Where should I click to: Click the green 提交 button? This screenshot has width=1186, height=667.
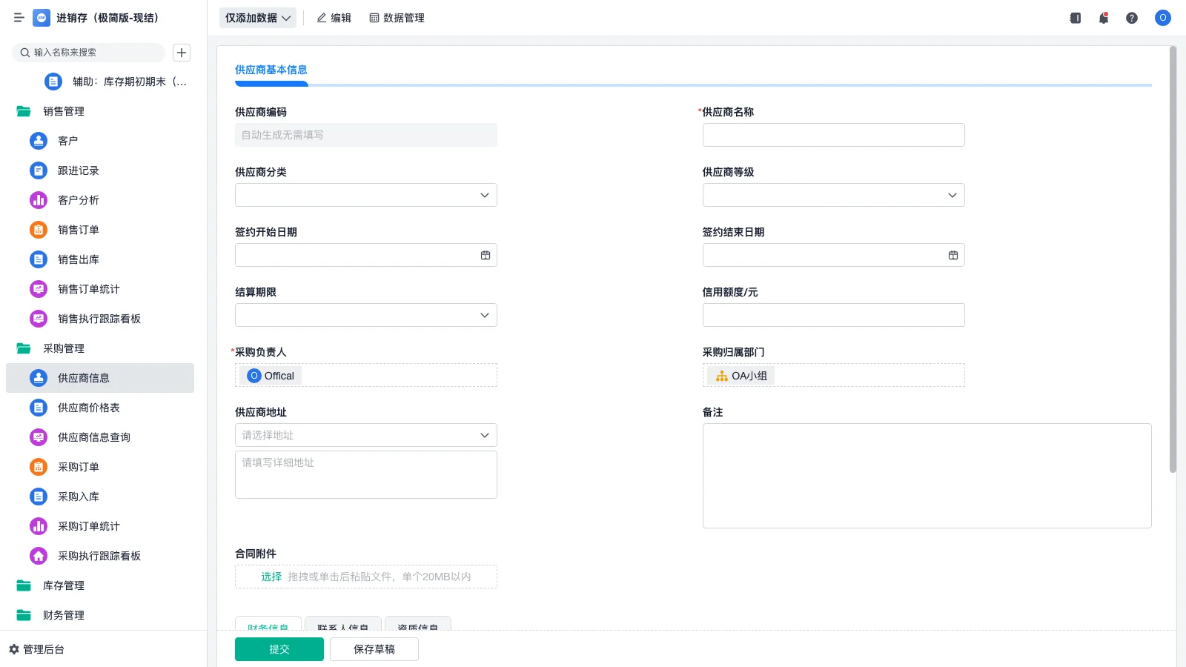click(x=279, y=649)
